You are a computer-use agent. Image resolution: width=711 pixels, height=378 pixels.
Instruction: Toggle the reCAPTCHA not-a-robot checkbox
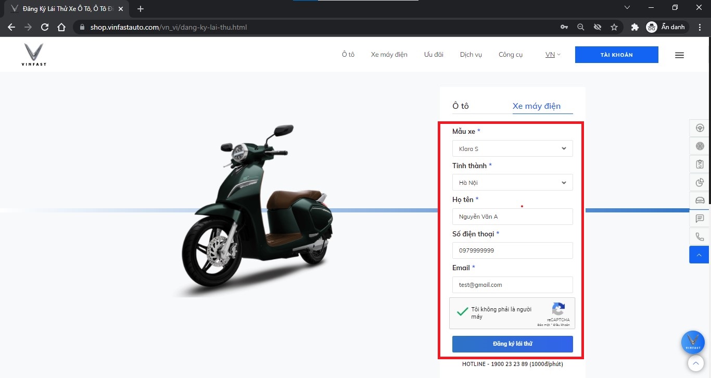point(462,312)
